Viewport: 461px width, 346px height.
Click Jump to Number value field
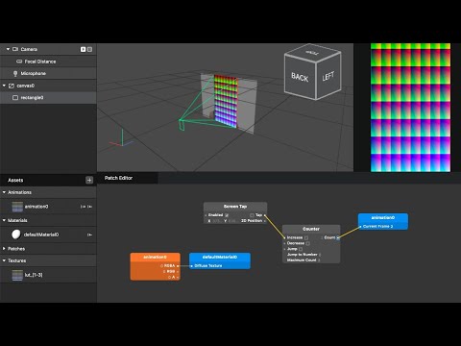[x=320, y=255]
